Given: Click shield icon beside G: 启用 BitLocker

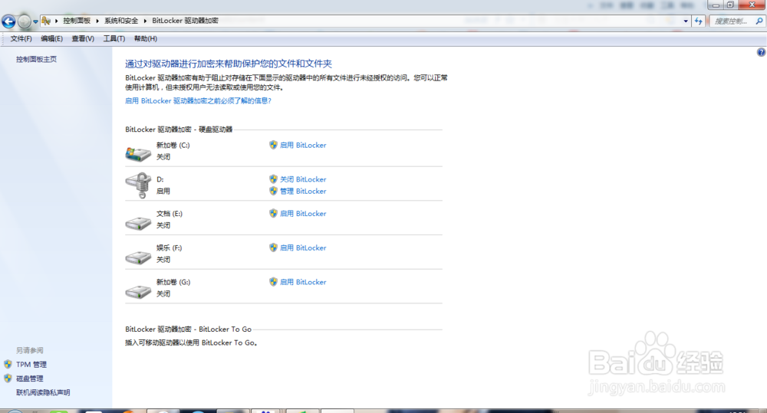Looking at the screenshot, I should coord(274,281).
